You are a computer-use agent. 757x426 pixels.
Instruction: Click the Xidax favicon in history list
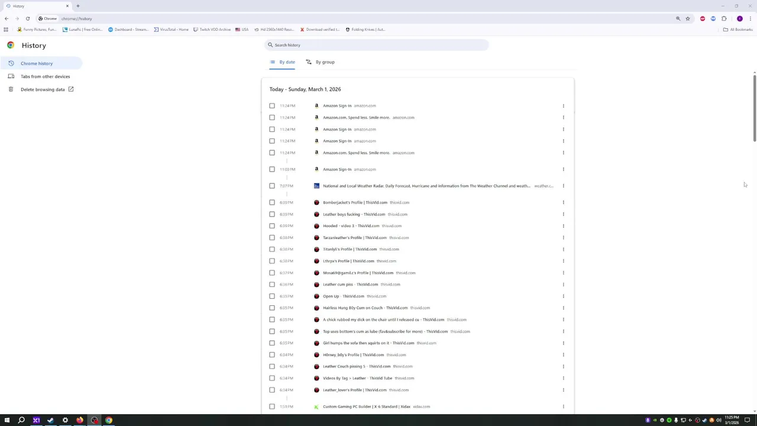click(316, 406)
